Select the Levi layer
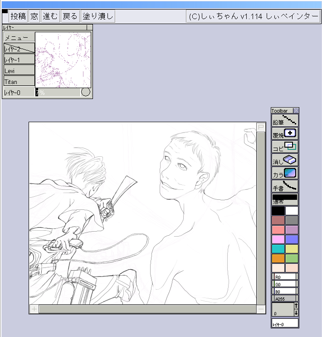322x337 pixels. click(x=20, y=70)
